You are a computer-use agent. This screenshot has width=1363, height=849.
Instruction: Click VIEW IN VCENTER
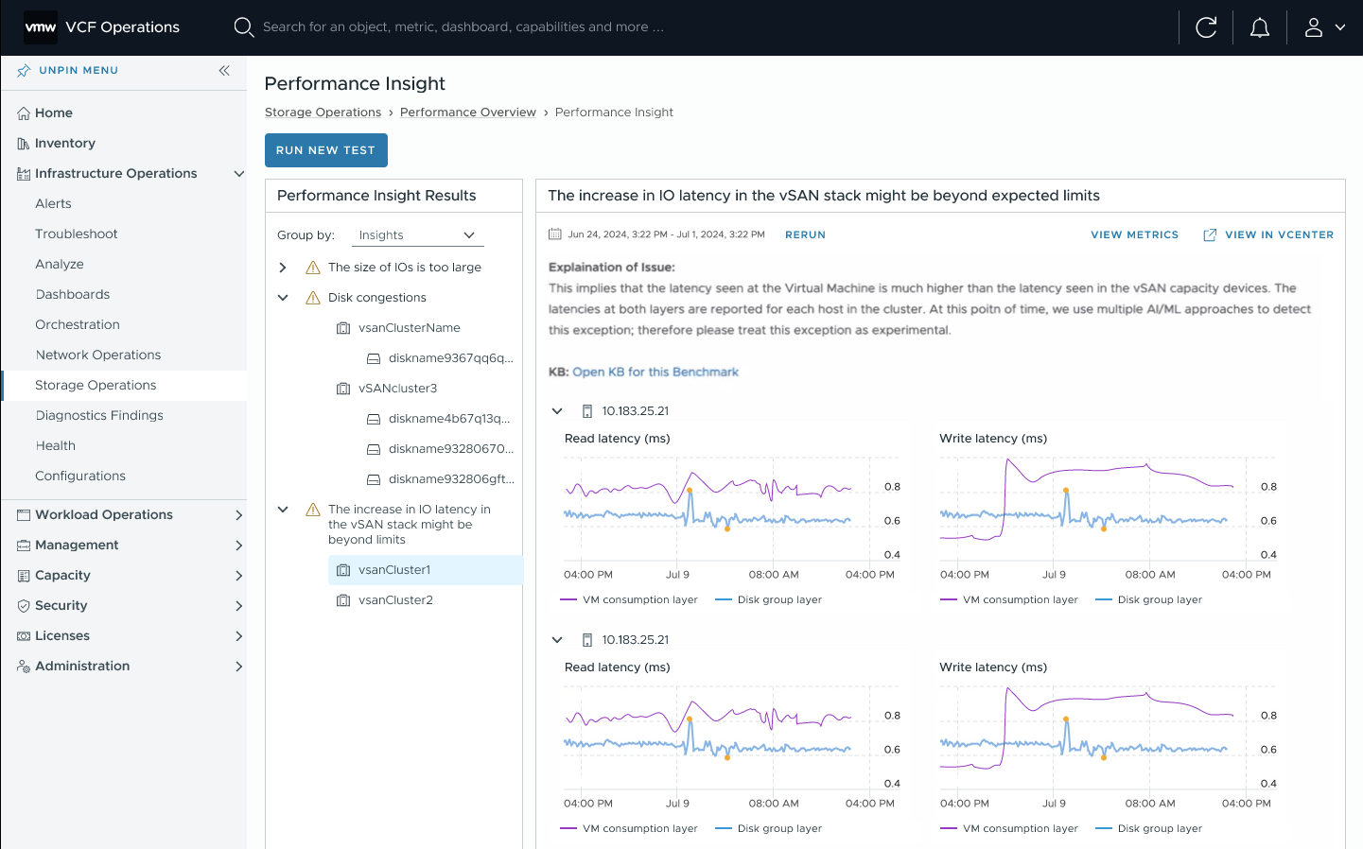[1279, 234]
